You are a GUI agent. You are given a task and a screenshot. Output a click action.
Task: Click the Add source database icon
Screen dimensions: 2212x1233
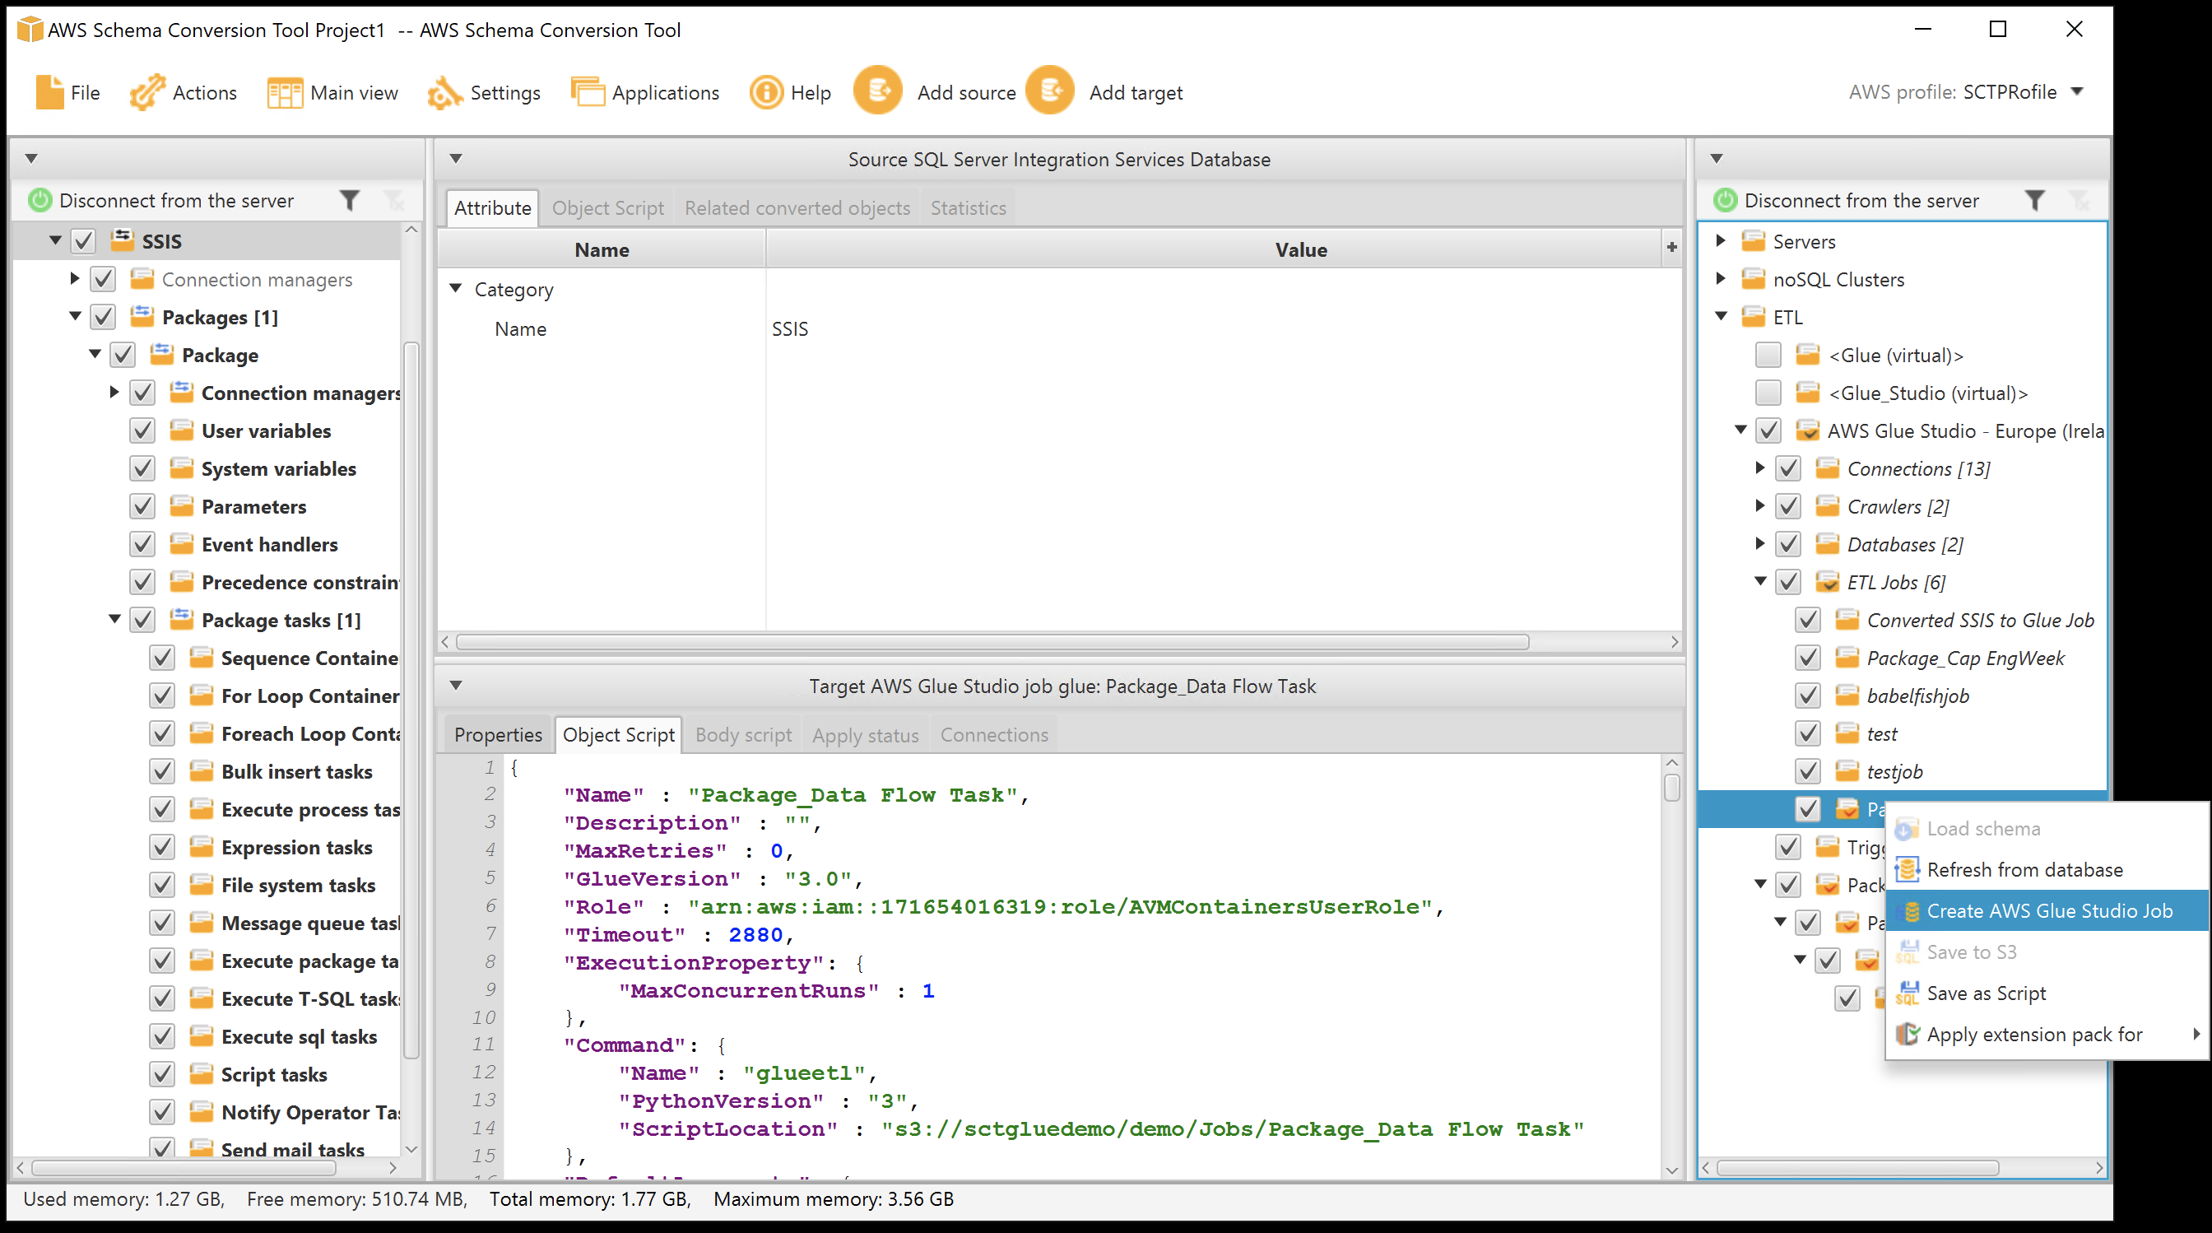click(x=877, y=91)
